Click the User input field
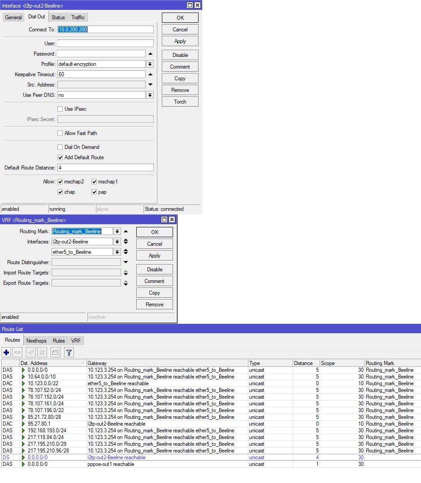 [x=105, y=44]
